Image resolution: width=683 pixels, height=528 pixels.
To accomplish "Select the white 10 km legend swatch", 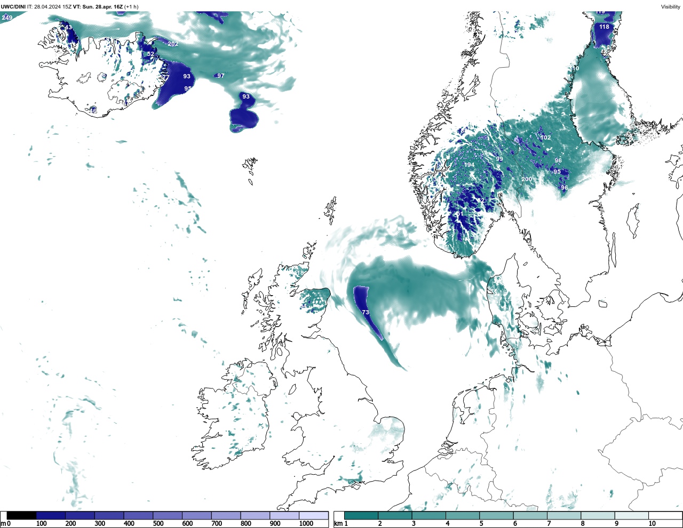I will coord(665,515).
